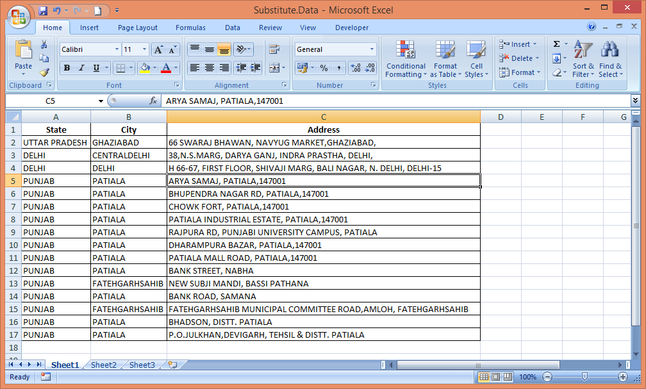Click the Zoom In control on the slider

pos(622,377)
